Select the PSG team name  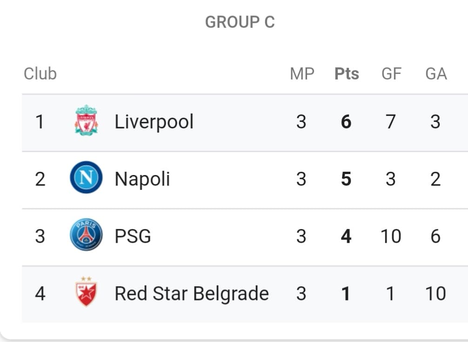(133, 236)
